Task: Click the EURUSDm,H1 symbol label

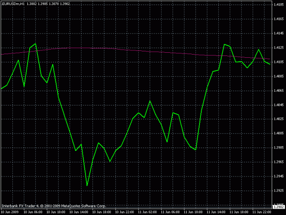Action: click(13, 4)
